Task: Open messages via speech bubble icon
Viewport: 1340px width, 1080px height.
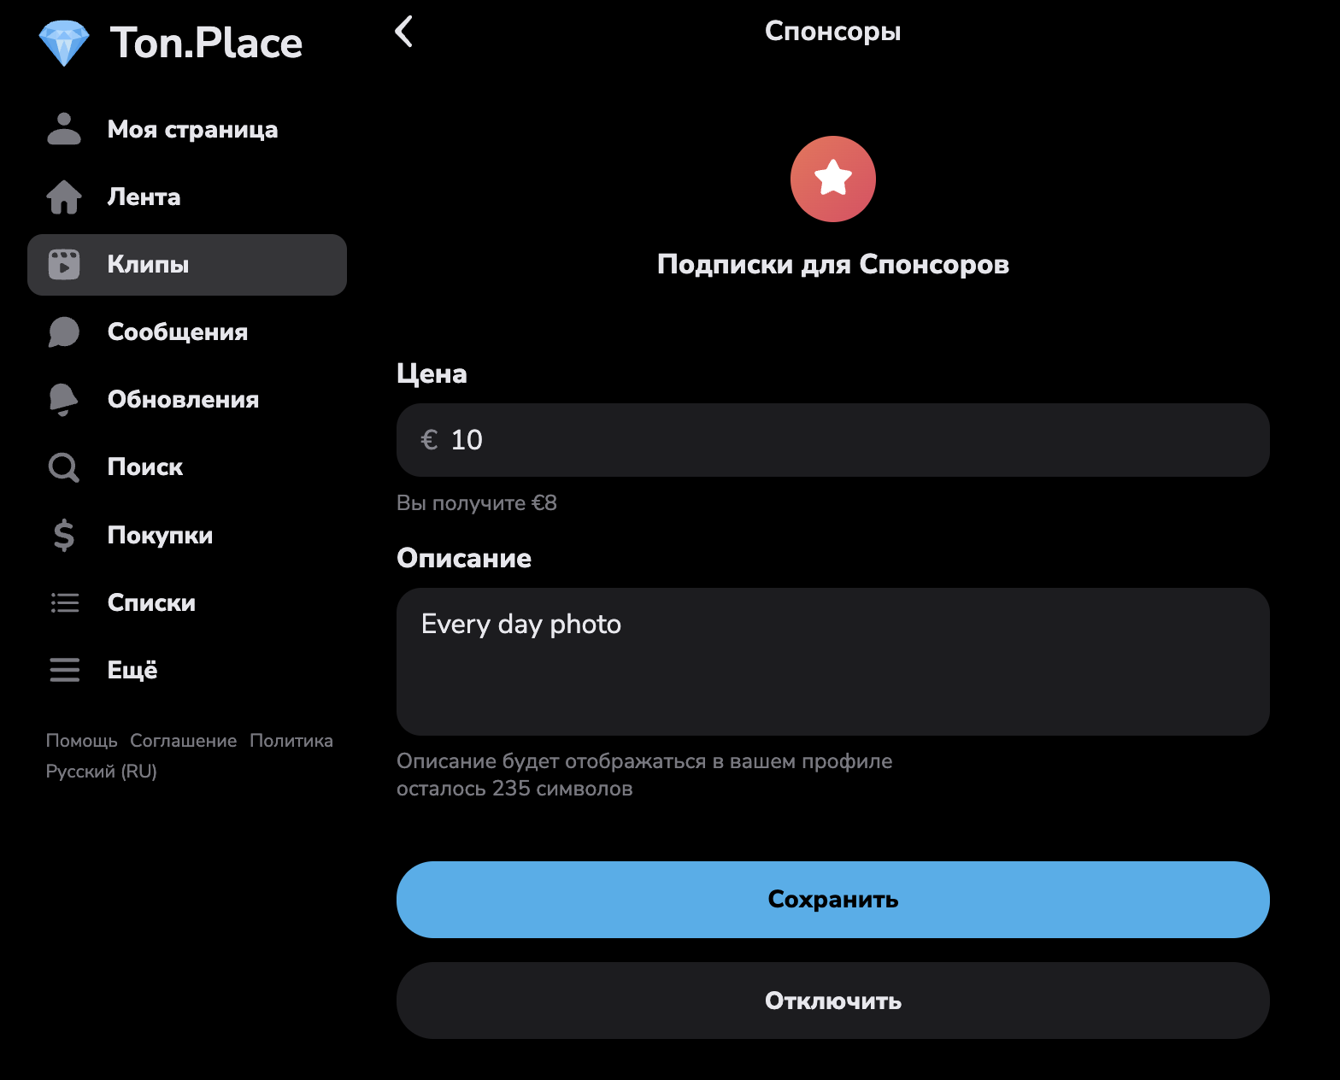Action: [x=64, y=332]
